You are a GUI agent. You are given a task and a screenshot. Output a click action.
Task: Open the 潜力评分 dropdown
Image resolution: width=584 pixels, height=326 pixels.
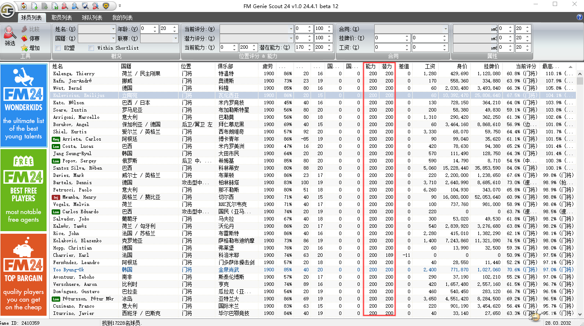click(256, 38)
